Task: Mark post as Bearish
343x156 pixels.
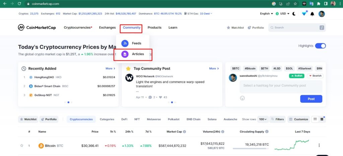Action: tap(315, 76)
